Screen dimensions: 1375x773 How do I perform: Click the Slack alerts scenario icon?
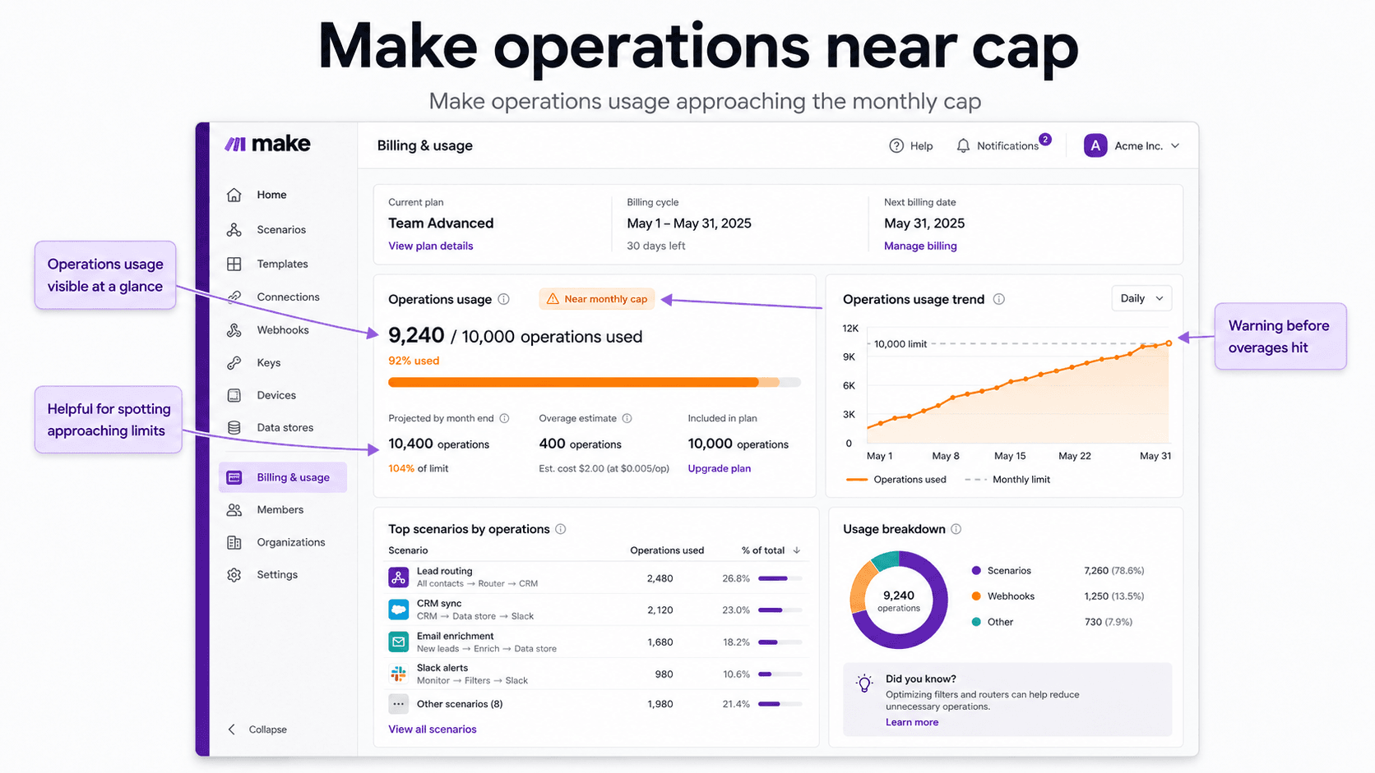coord(399,674)
